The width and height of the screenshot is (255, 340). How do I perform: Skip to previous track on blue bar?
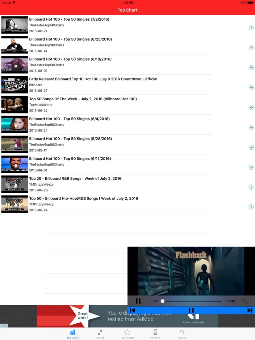click(x=133, y=310)
